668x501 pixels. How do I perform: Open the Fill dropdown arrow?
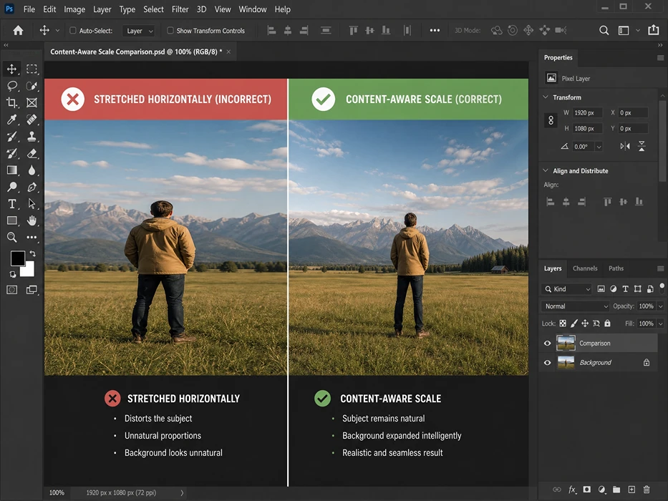tap(661, 324)
